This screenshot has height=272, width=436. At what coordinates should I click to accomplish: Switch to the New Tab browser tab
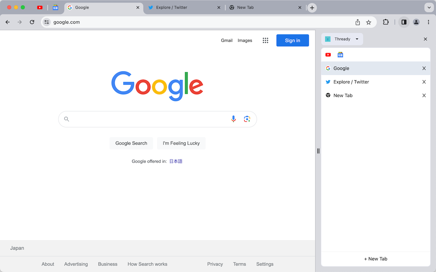tap(266, 7)
